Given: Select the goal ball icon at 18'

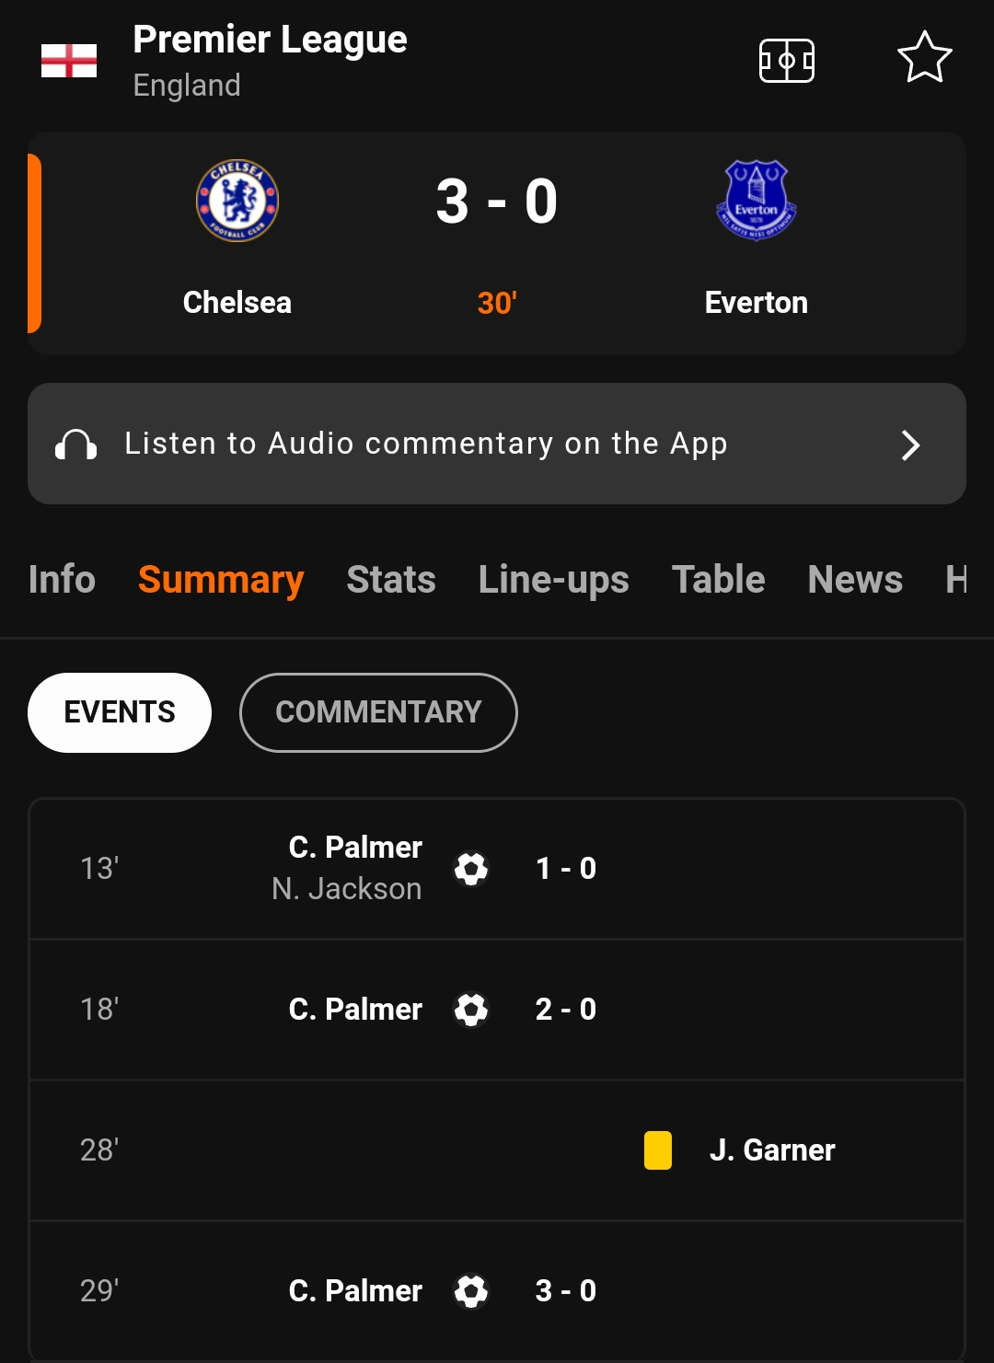Looking at the screenshot, I should pos(471,1009).
